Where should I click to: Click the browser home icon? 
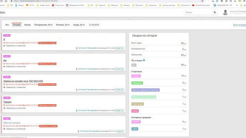click(6, 1)
